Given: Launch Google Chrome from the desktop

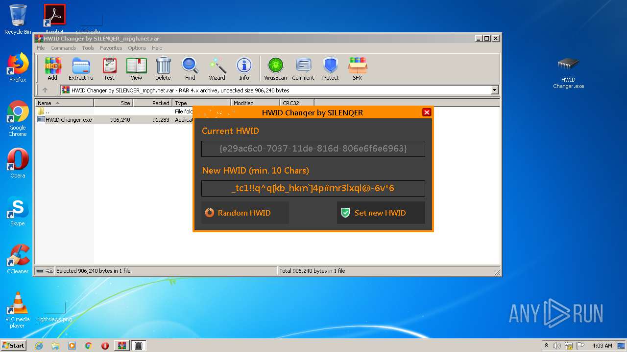Looking at the screenshot, I should pos(18,118).
